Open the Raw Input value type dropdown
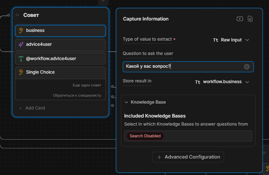Screen dimensions: 269x175 [x=231, y=40]
